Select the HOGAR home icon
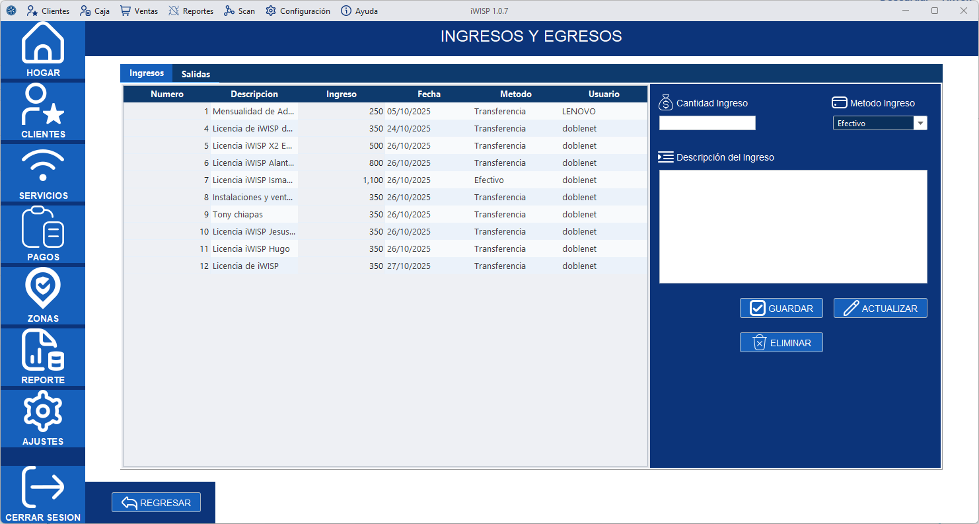Screen dimensions: 979x524 42,44
